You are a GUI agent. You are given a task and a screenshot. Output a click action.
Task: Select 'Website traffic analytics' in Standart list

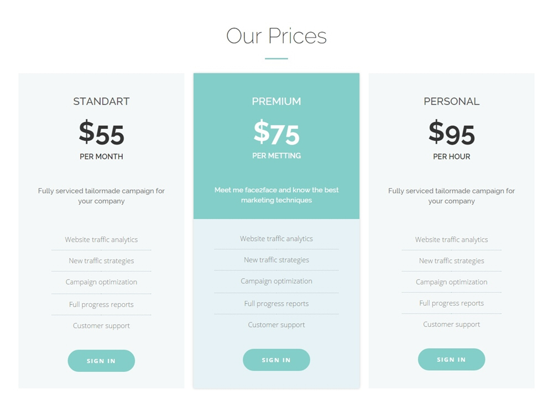click(x=101, y=240)
